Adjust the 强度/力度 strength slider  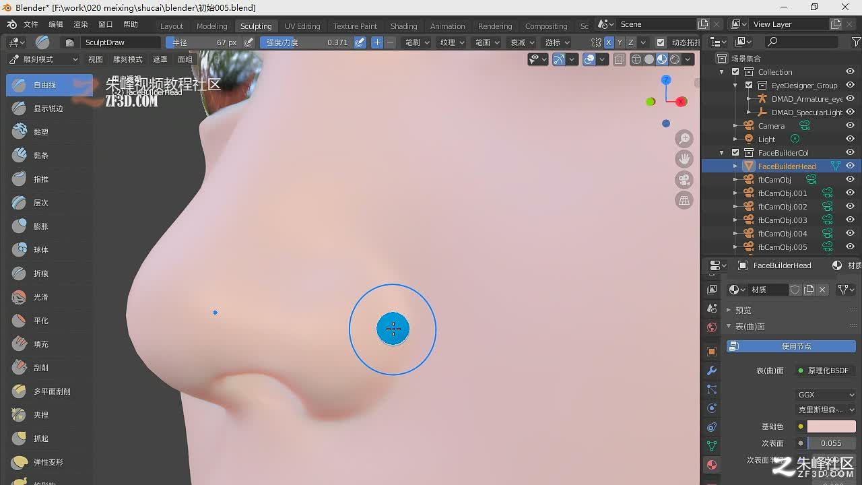[x=306, y=42]
